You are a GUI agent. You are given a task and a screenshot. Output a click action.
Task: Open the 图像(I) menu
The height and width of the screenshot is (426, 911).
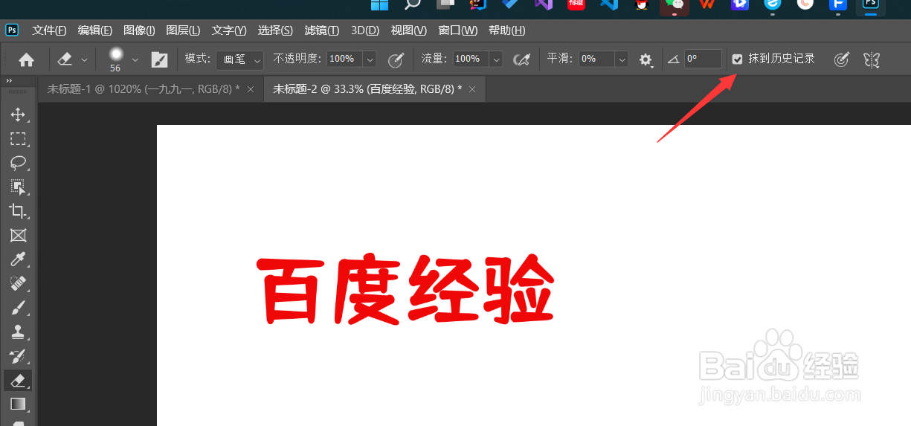[139, 30]
